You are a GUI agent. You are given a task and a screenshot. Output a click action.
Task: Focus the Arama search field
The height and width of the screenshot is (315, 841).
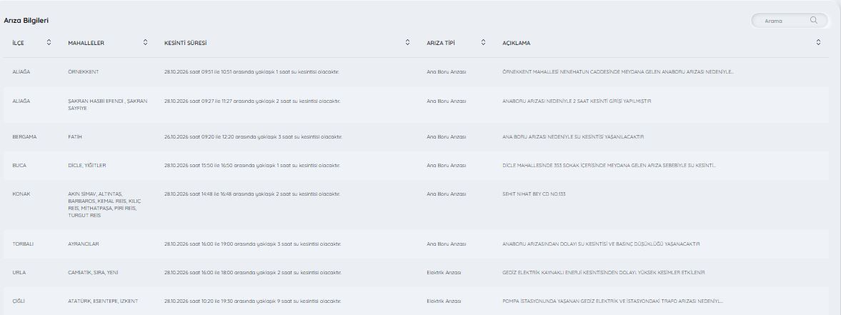tap(790, 20)
